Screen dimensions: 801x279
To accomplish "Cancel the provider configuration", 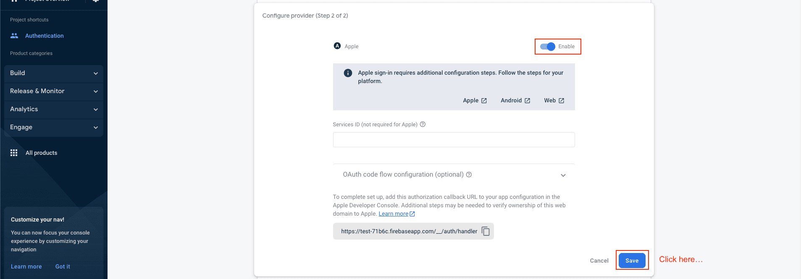I will [x=599, y=261].
